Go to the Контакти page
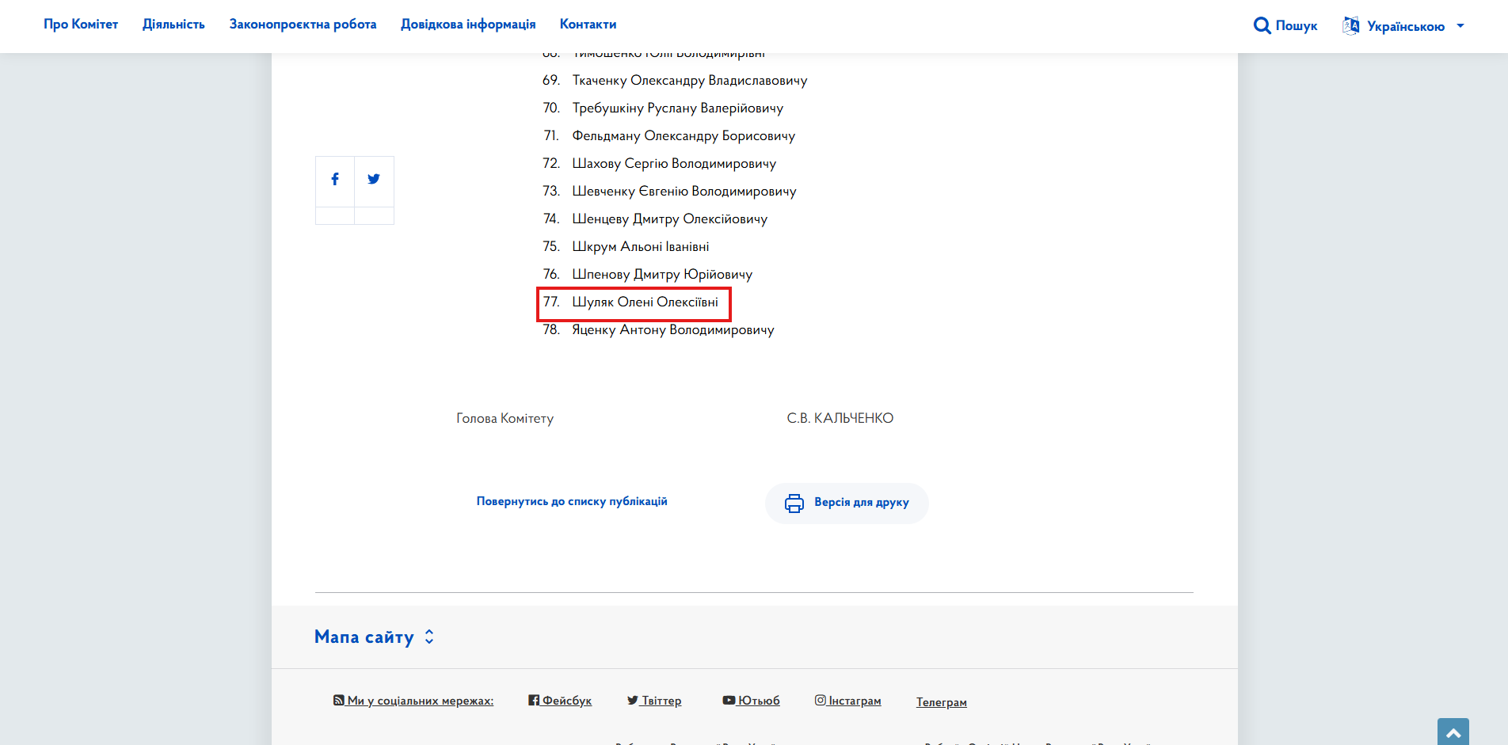This screenshot has width=1508, height=745. 588,25
